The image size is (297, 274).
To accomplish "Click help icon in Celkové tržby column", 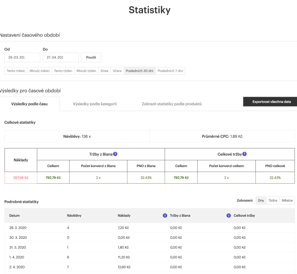I will click(x=229, y=215).
